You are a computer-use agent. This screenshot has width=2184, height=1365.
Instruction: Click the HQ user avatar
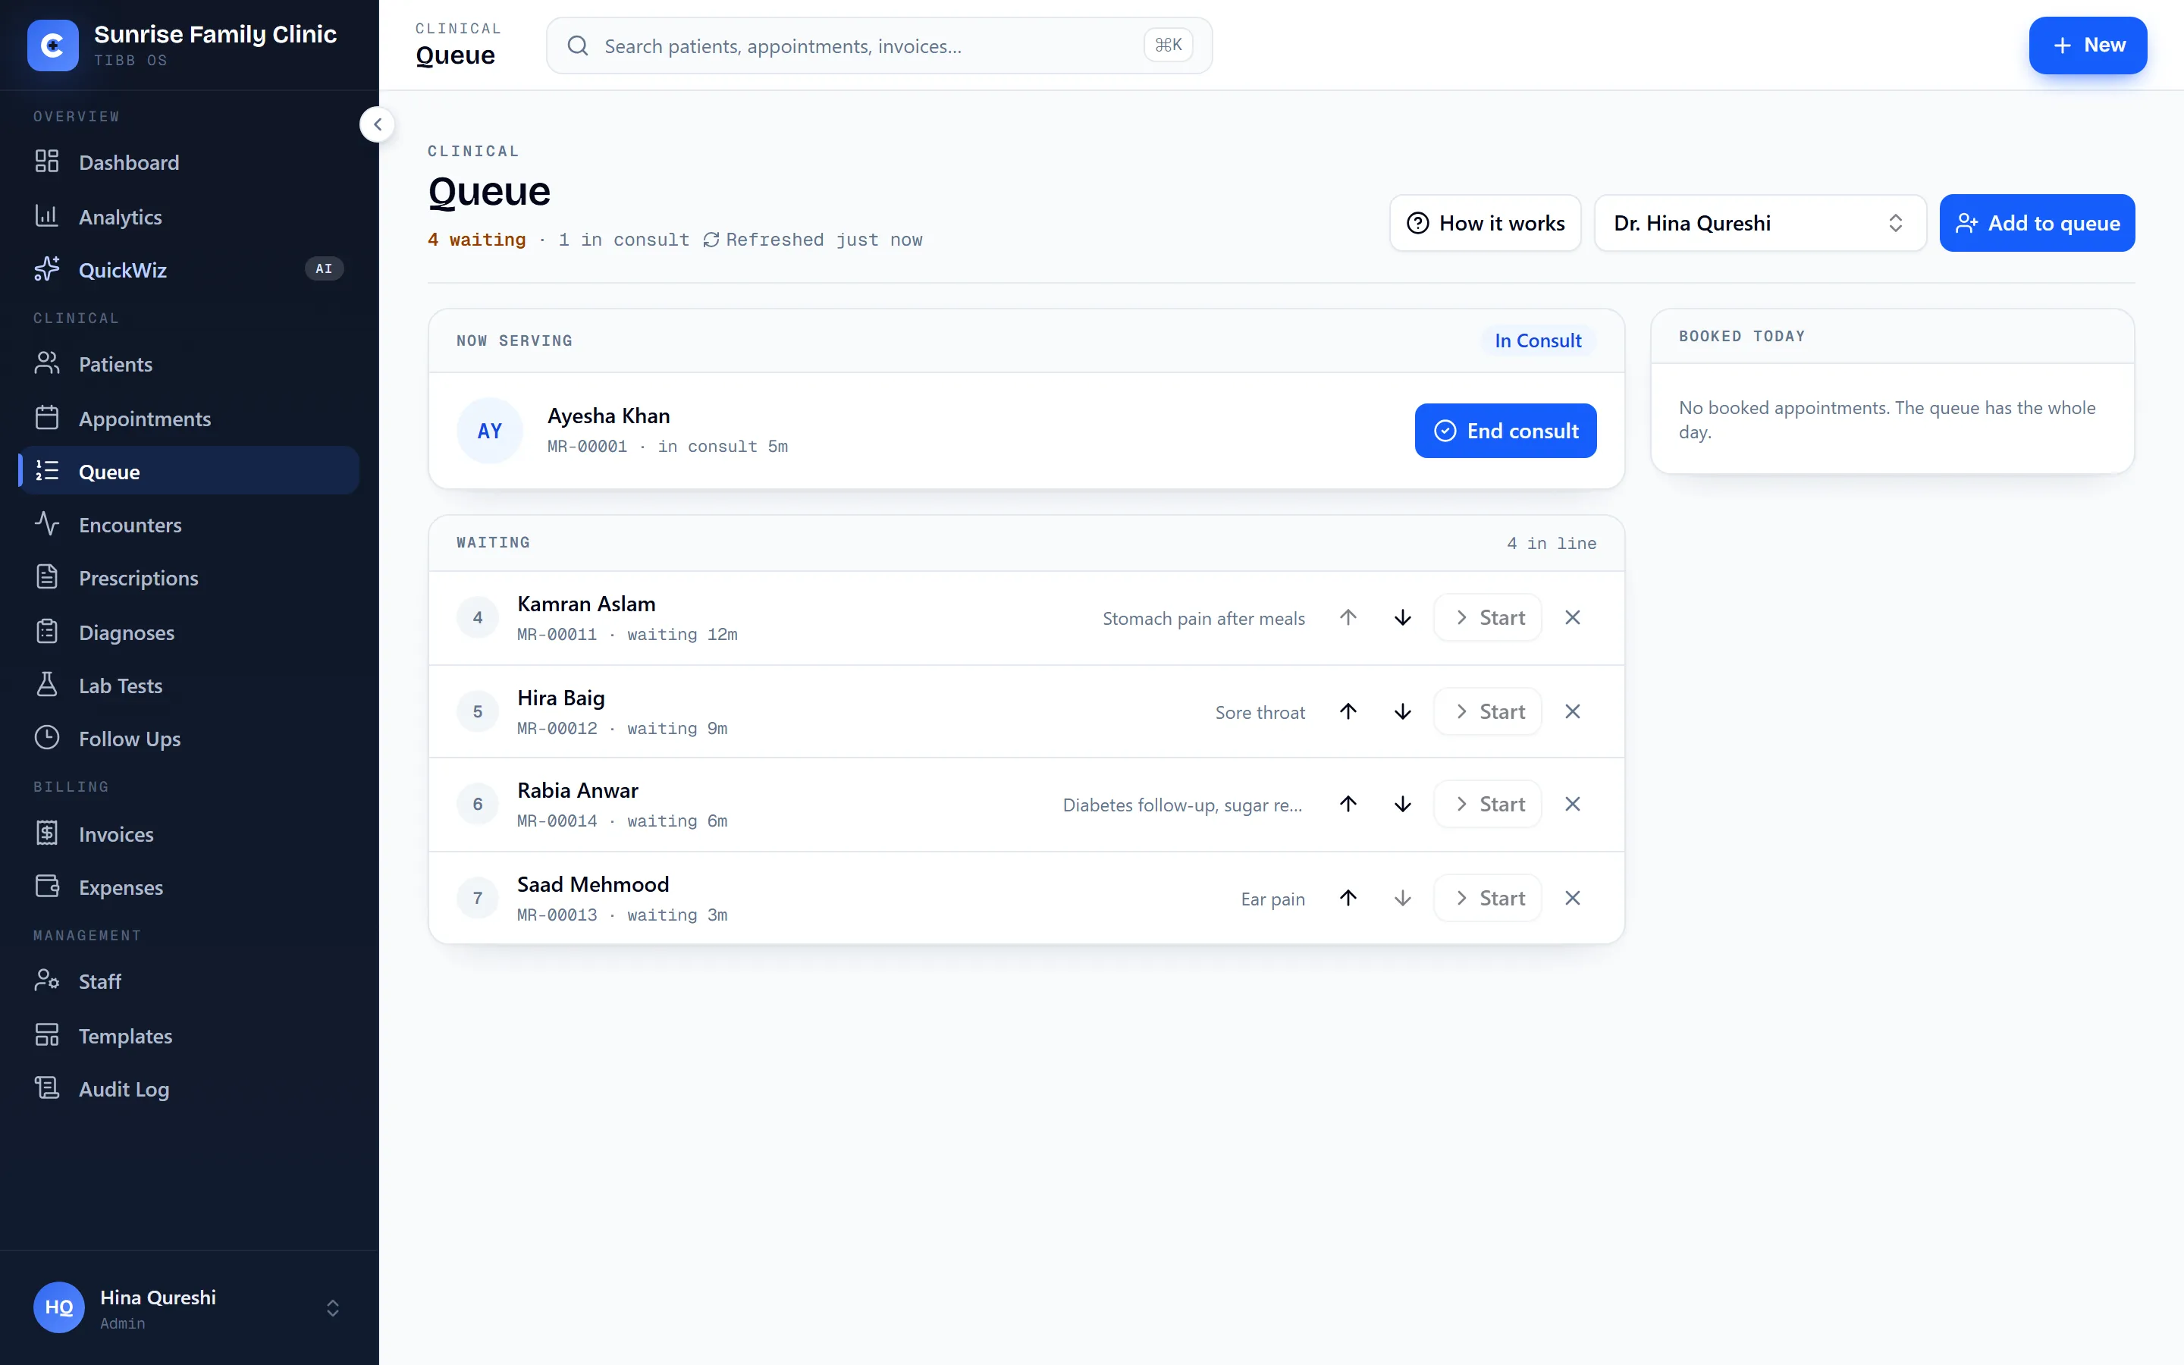(x=58, y=1307)
